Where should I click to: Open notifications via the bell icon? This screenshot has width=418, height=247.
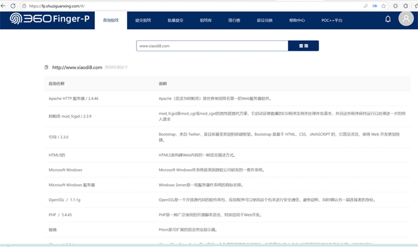[388, 19]
